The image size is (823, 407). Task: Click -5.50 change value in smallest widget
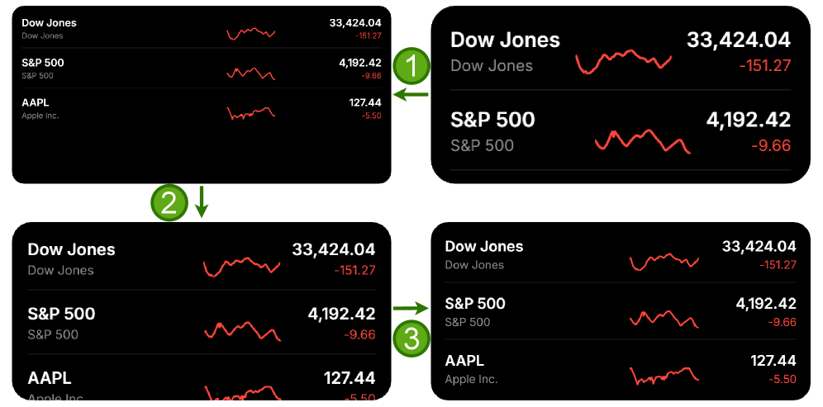tap(371, 116)
